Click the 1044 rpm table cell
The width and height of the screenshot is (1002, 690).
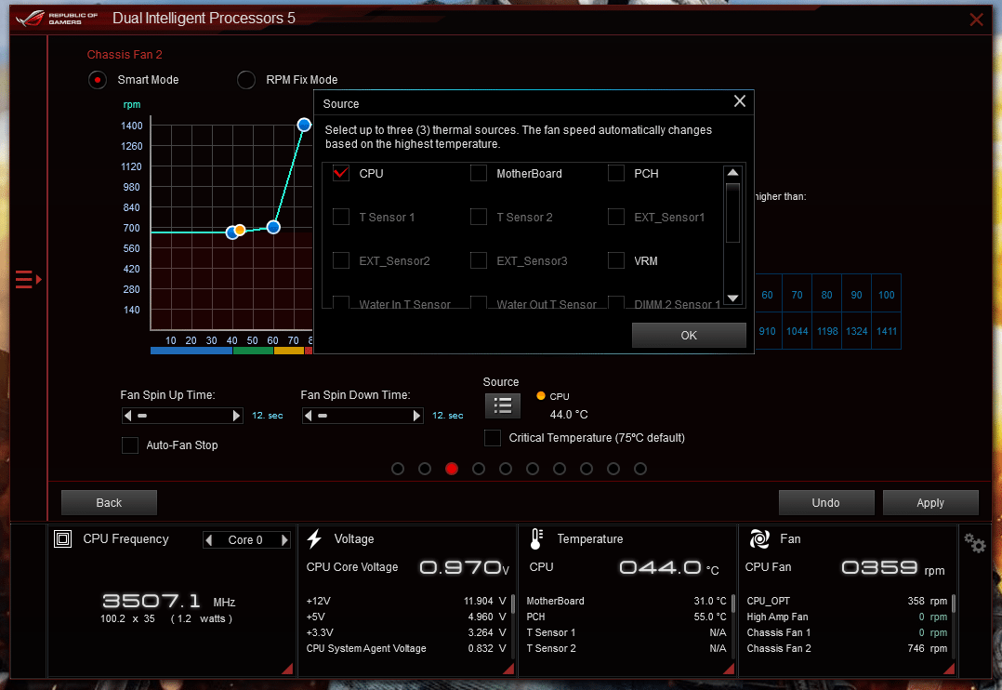pyautogui.click(x=797, y=331)
